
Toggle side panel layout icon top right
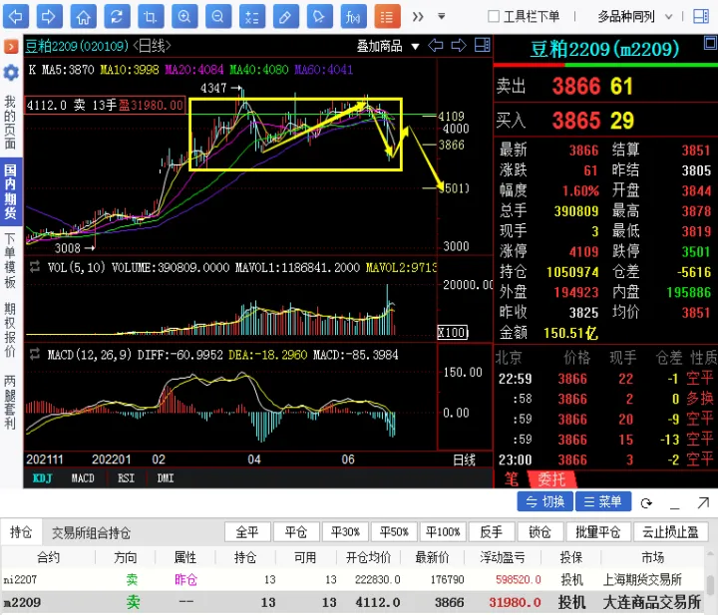point(701,17)
